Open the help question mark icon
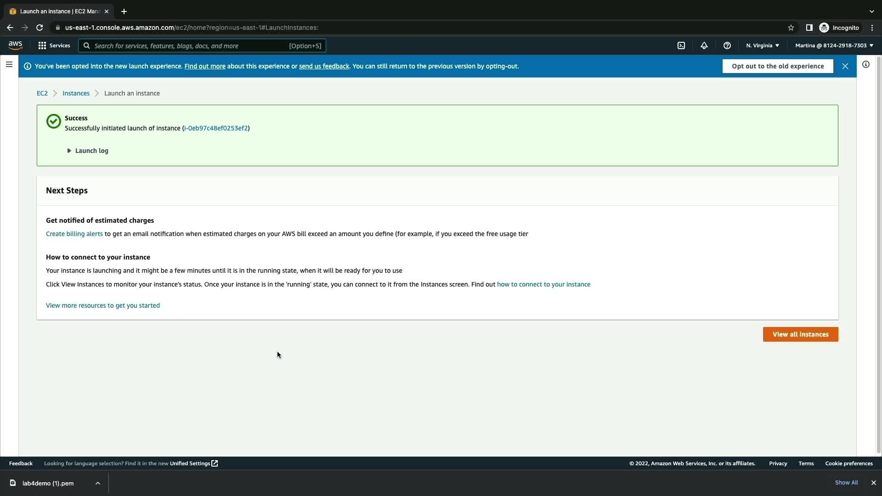The height and width of the screenshot is (496, 882). coord(727,45)
